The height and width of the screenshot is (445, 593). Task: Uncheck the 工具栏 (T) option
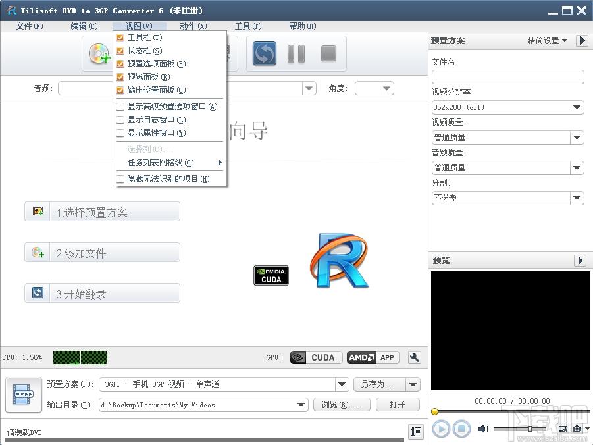click(x=120, y=38)
